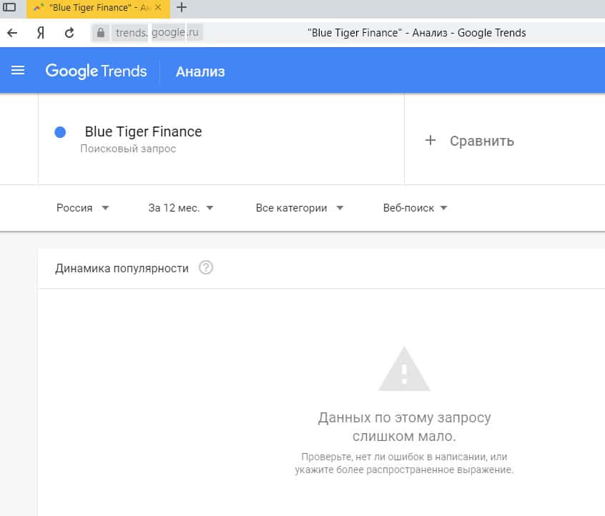Screen dimensions: 605x516
Task: Click help icon beside Динамика популярности
Action: tap(206, 268)
